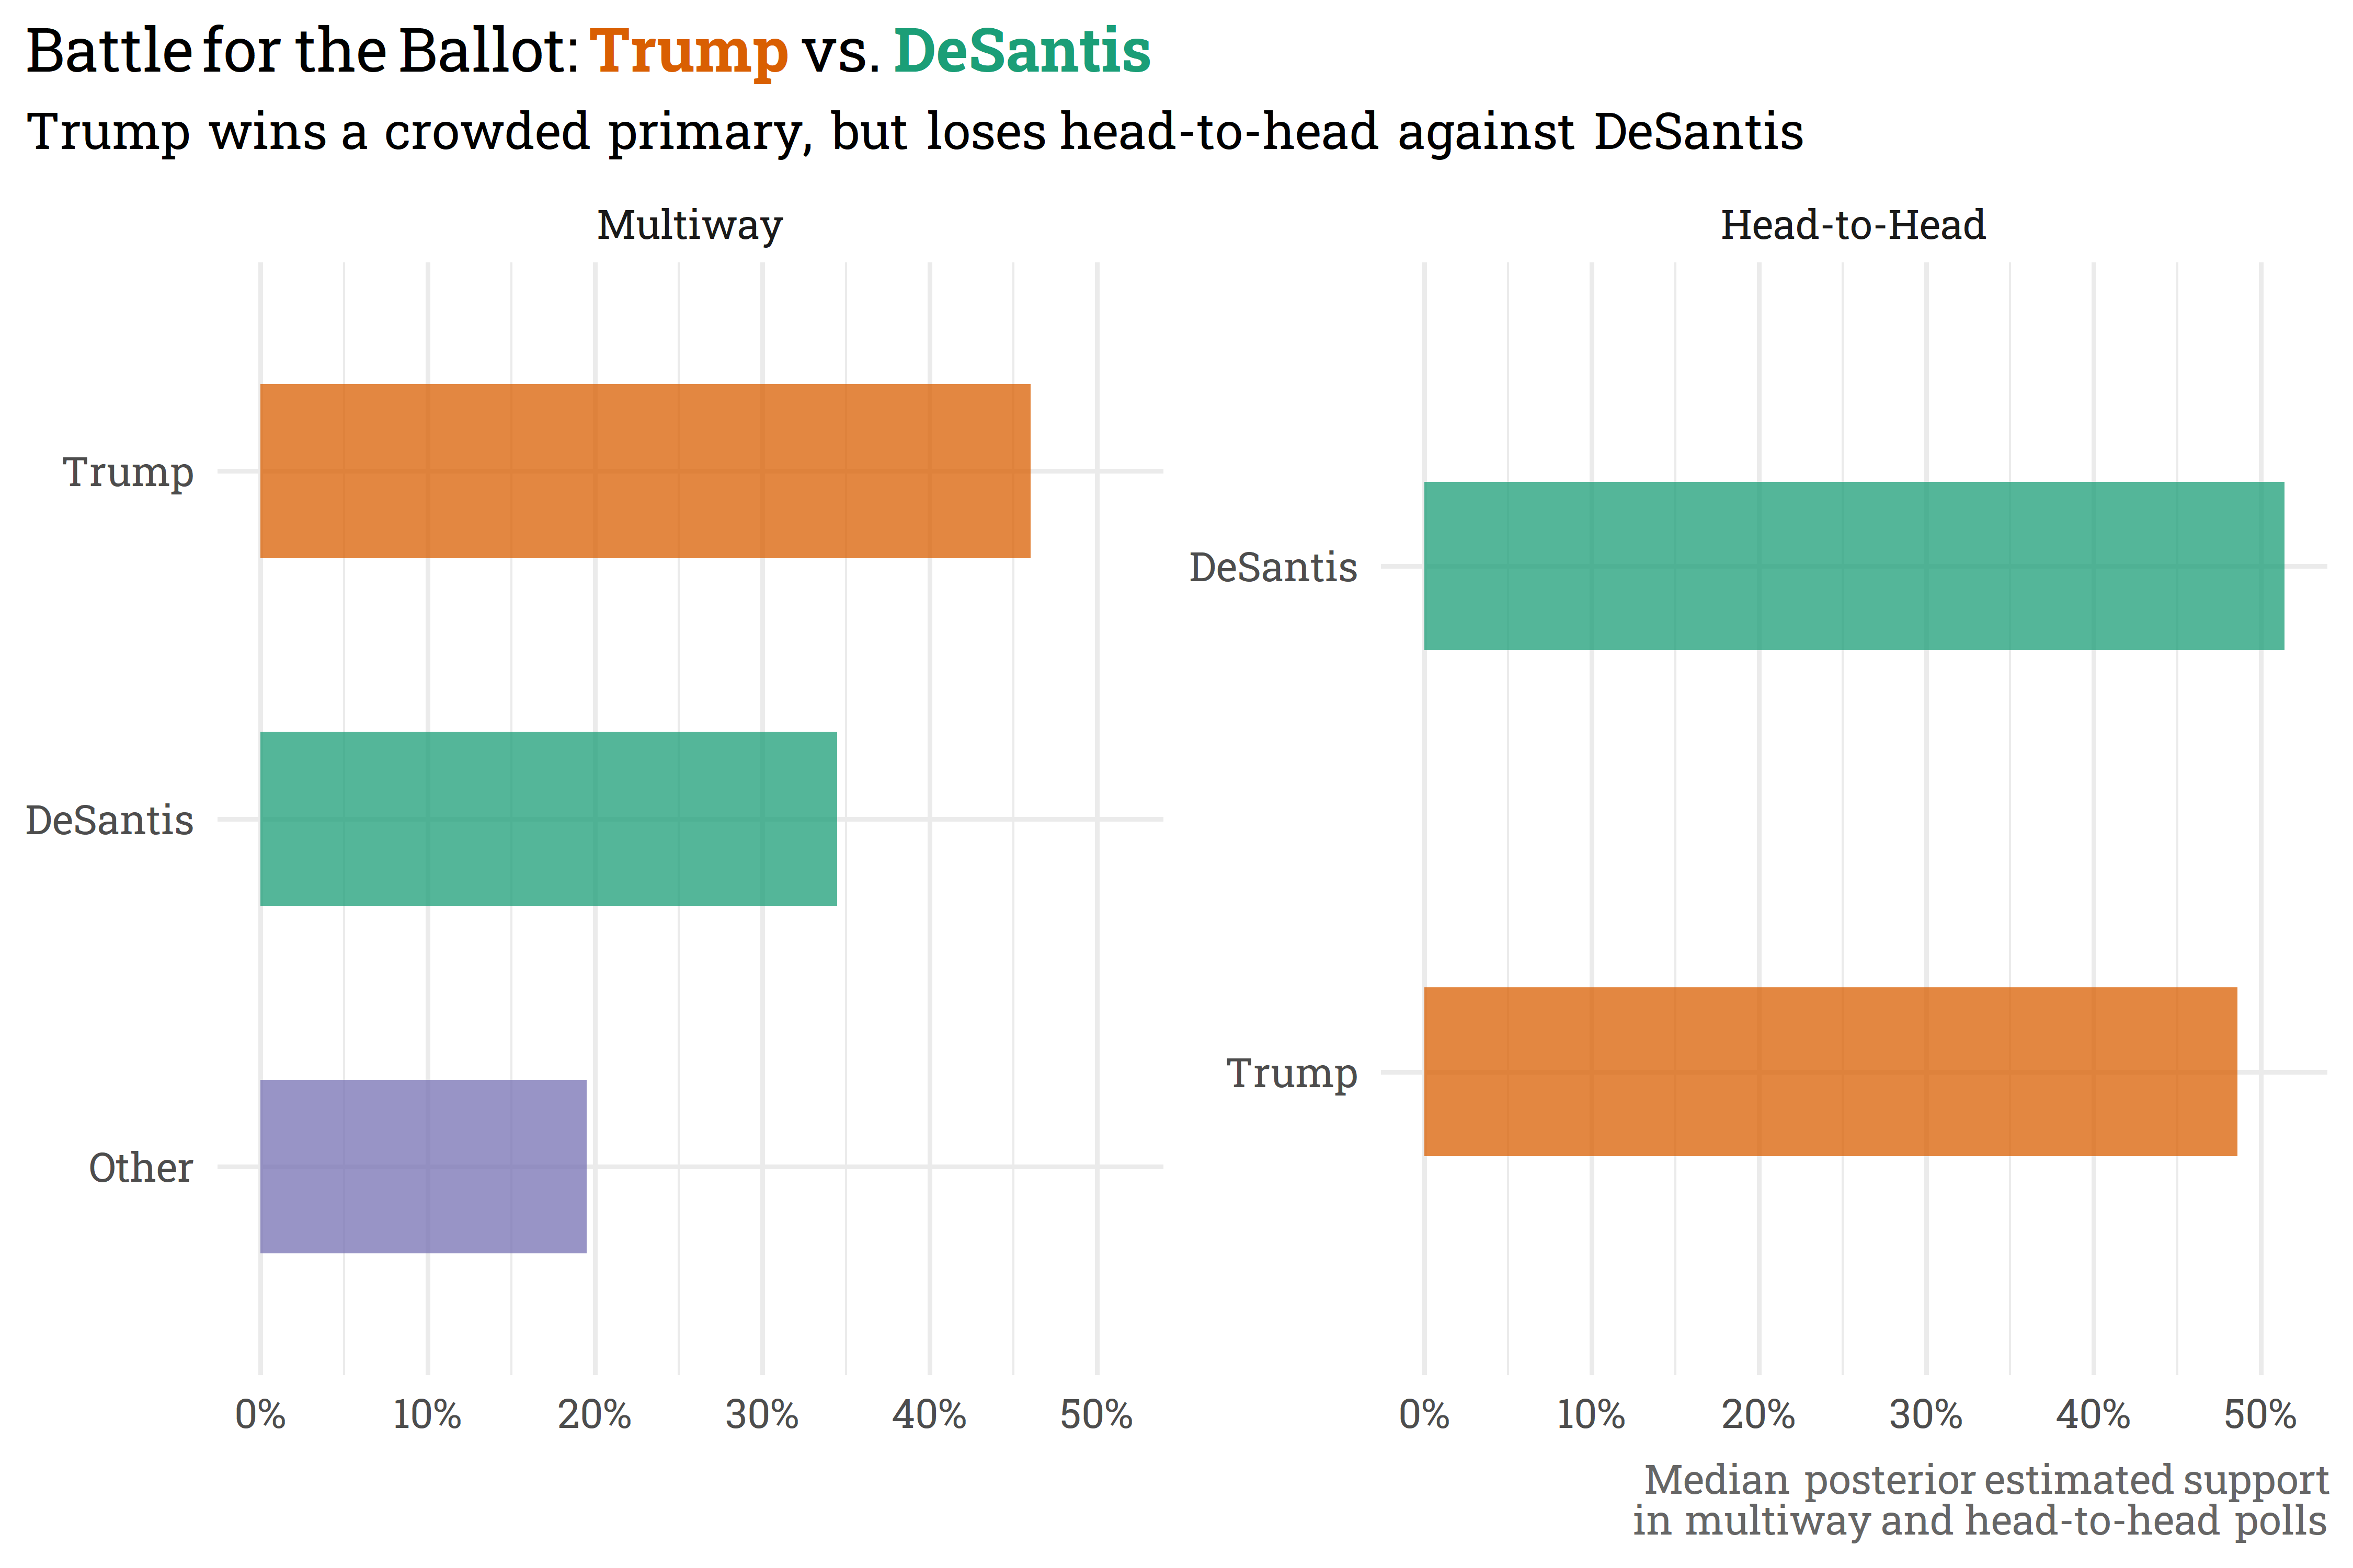Screen dimensions: 2353x1568
Task: Click the orange Trump bar in Multiway panel
Action: pyautogui.click(x=645, y=471)
